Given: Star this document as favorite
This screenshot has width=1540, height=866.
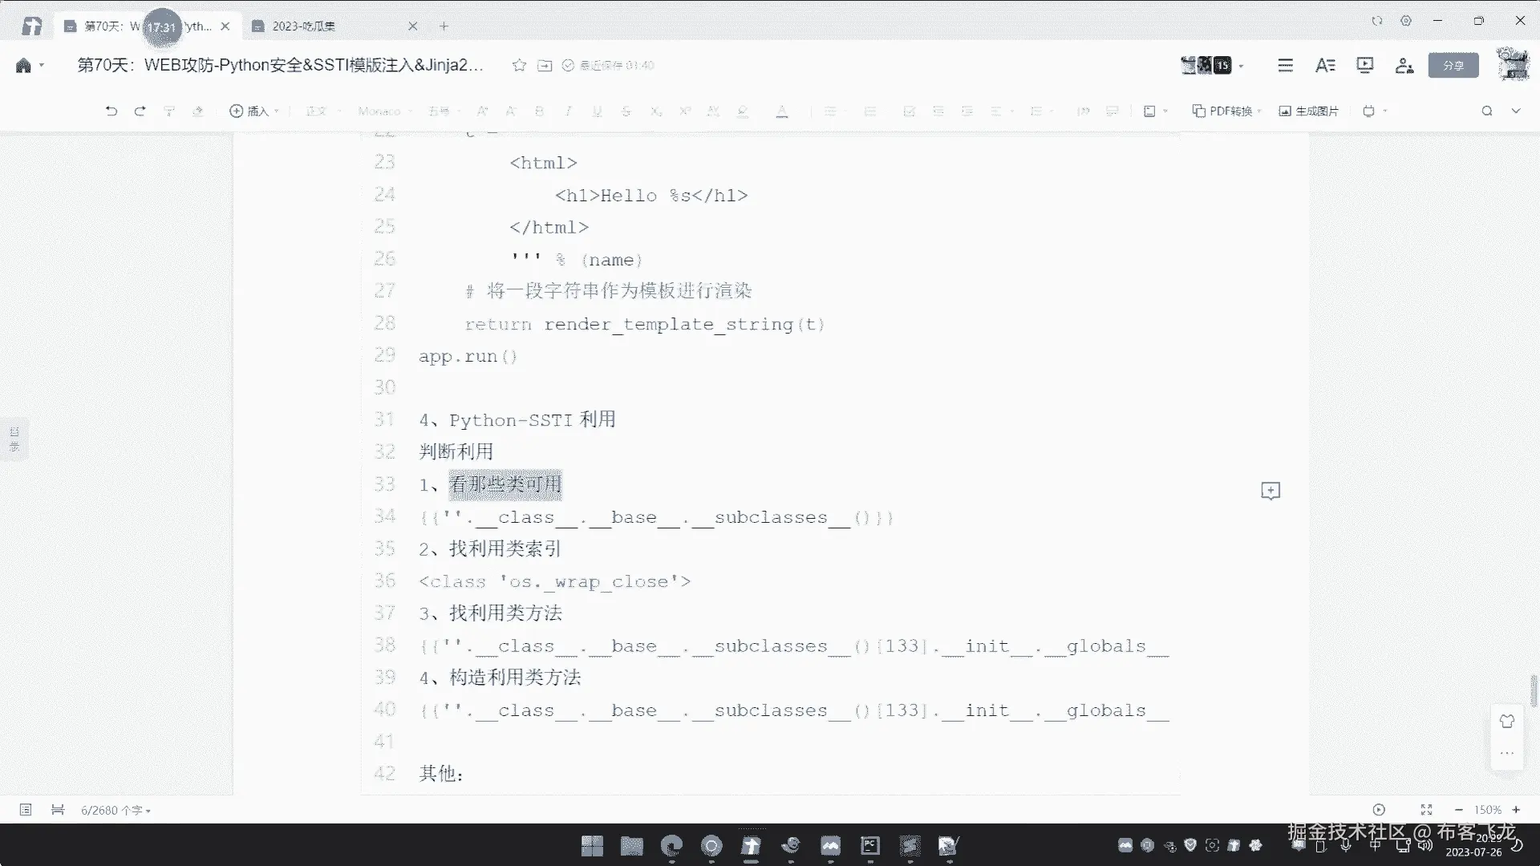Looking at the screenshot, I should click(519, 65).
